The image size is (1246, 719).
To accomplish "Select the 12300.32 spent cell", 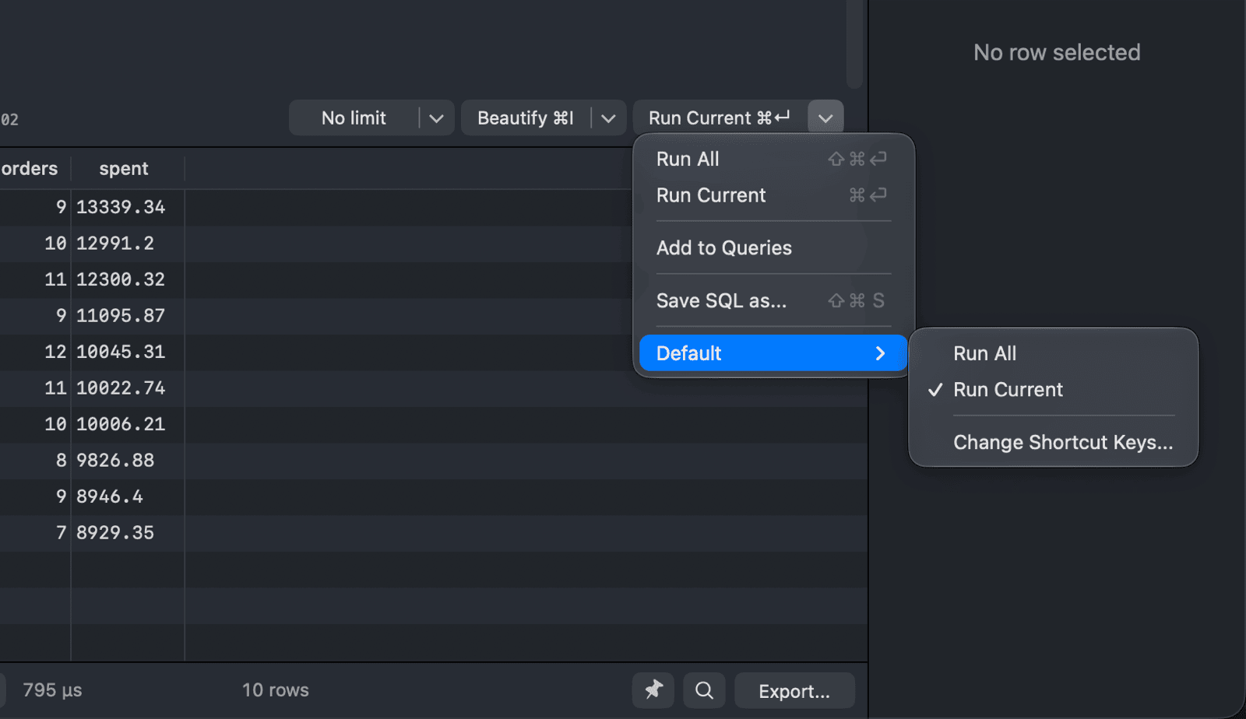I will click(x=128, y=279).
